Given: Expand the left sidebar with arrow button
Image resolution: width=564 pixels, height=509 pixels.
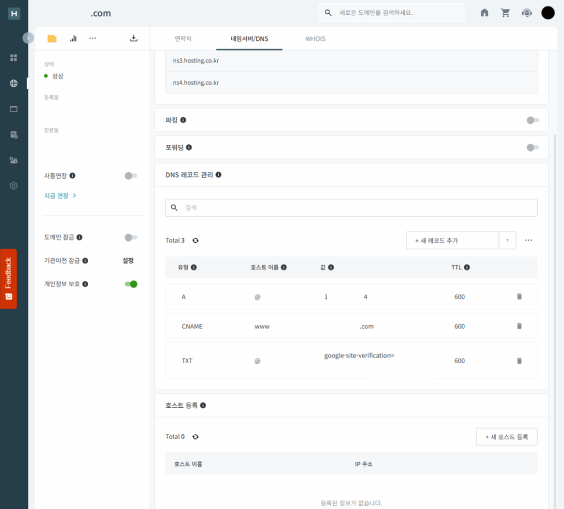Looking at the screenshot, I should coord(28,38).
